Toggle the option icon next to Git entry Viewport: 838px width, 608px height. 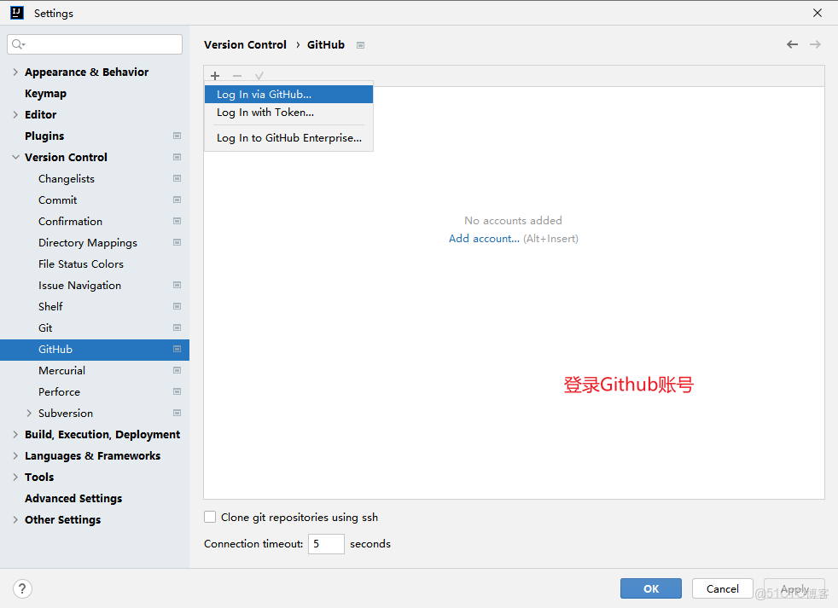coord(177,327)
